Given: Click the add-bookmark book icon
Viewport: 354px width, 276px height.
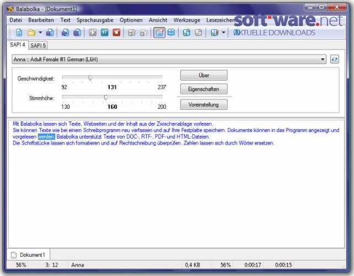Looking at the screenshot, I should pyautogui.click(x=214, y=33).
